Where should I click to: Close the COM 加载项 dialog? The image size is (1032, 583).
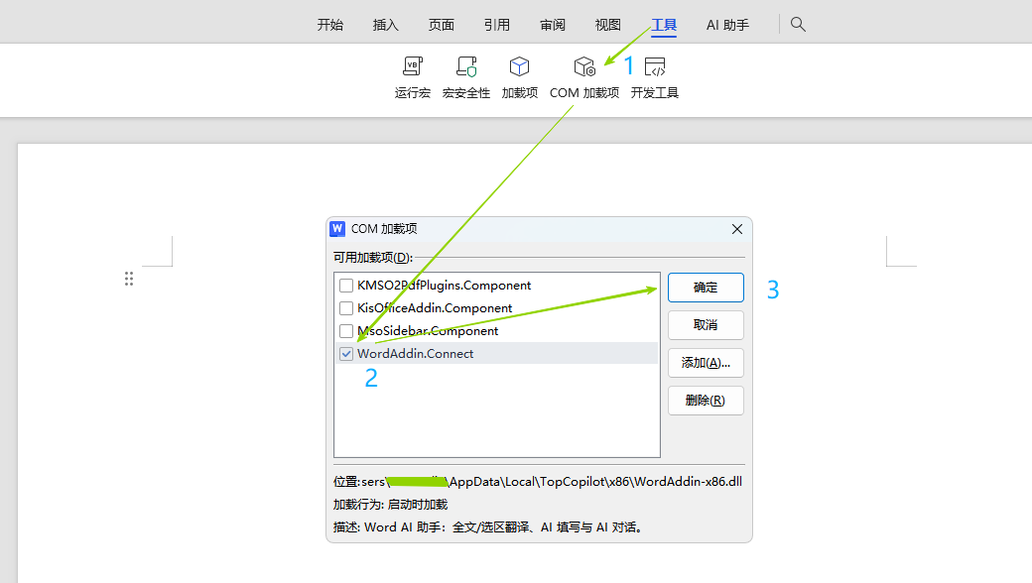pos(737,229)
